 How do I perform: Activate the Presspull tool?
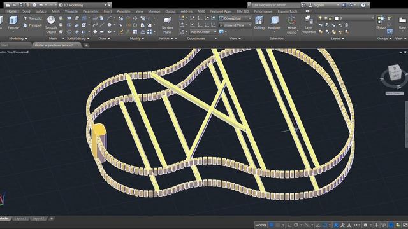tap(33, 25)
